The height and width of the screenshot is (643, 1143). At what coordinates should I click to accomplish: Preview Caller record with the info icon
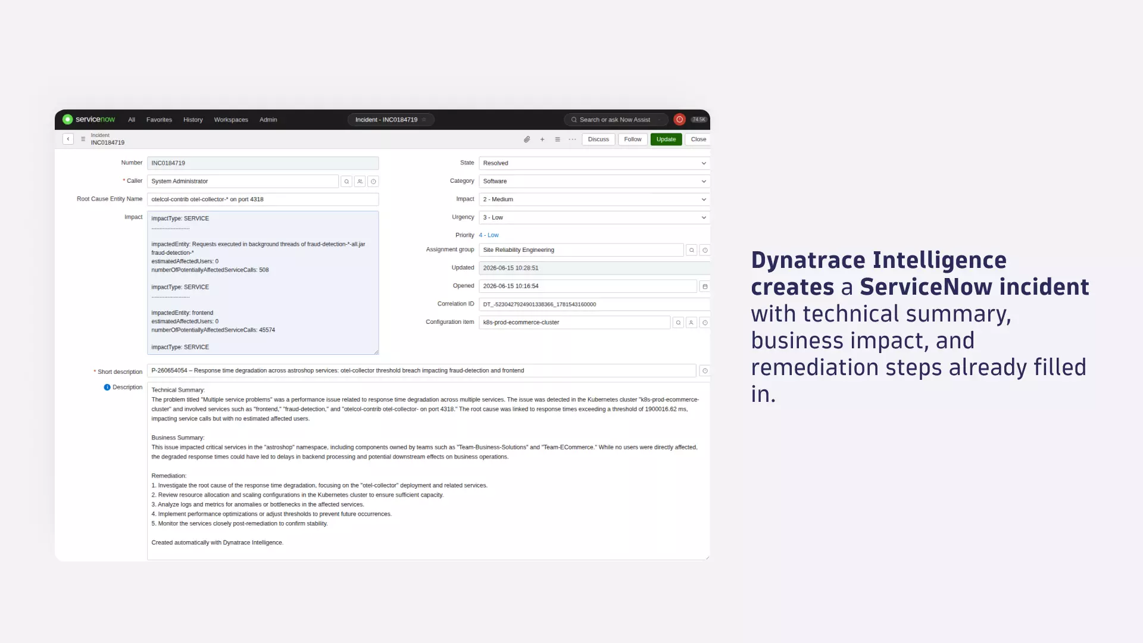(x=373, y=182)
